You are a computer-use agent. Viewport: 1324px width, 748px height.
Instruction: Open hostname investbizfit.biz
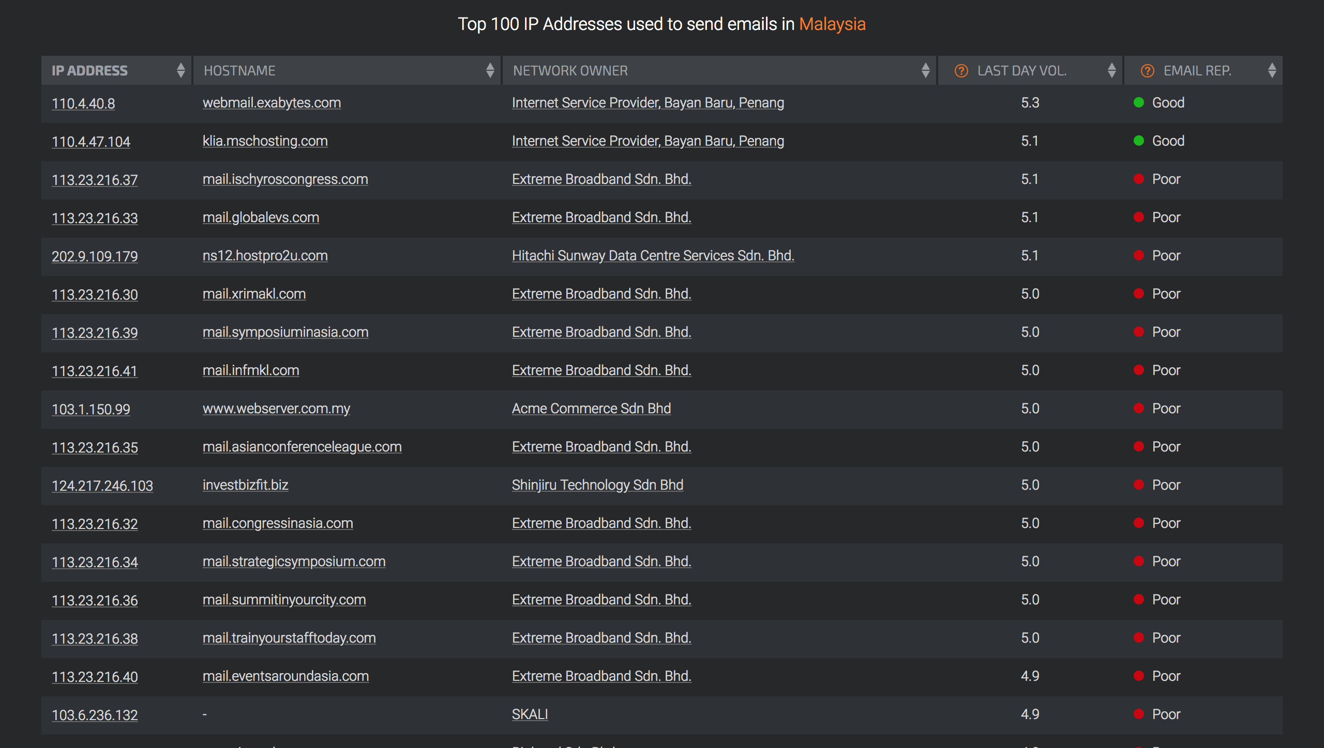(x=245, y=485)
